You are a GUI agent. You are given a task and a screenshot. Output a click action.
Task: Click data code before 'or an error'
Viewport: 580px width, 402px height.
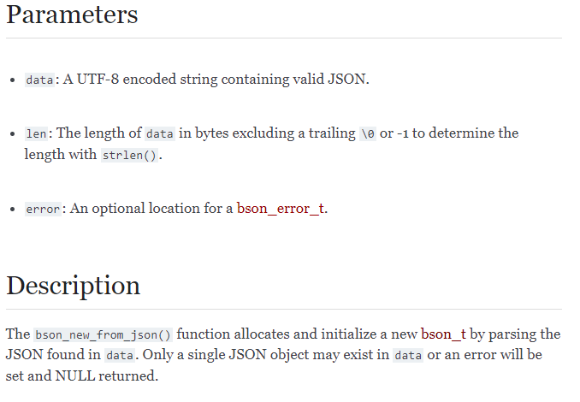click(x=408, y=356)
